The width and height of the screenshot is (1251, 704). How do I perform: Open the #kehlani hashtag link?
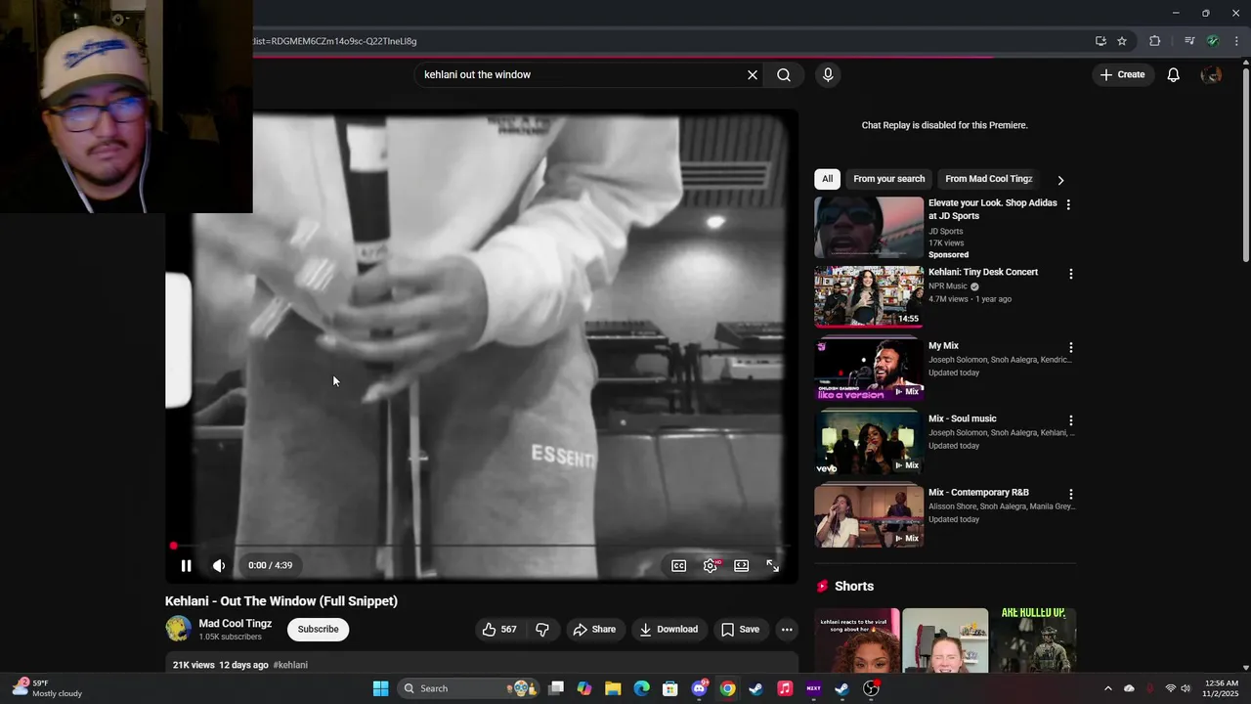click(x=290, y=665)
